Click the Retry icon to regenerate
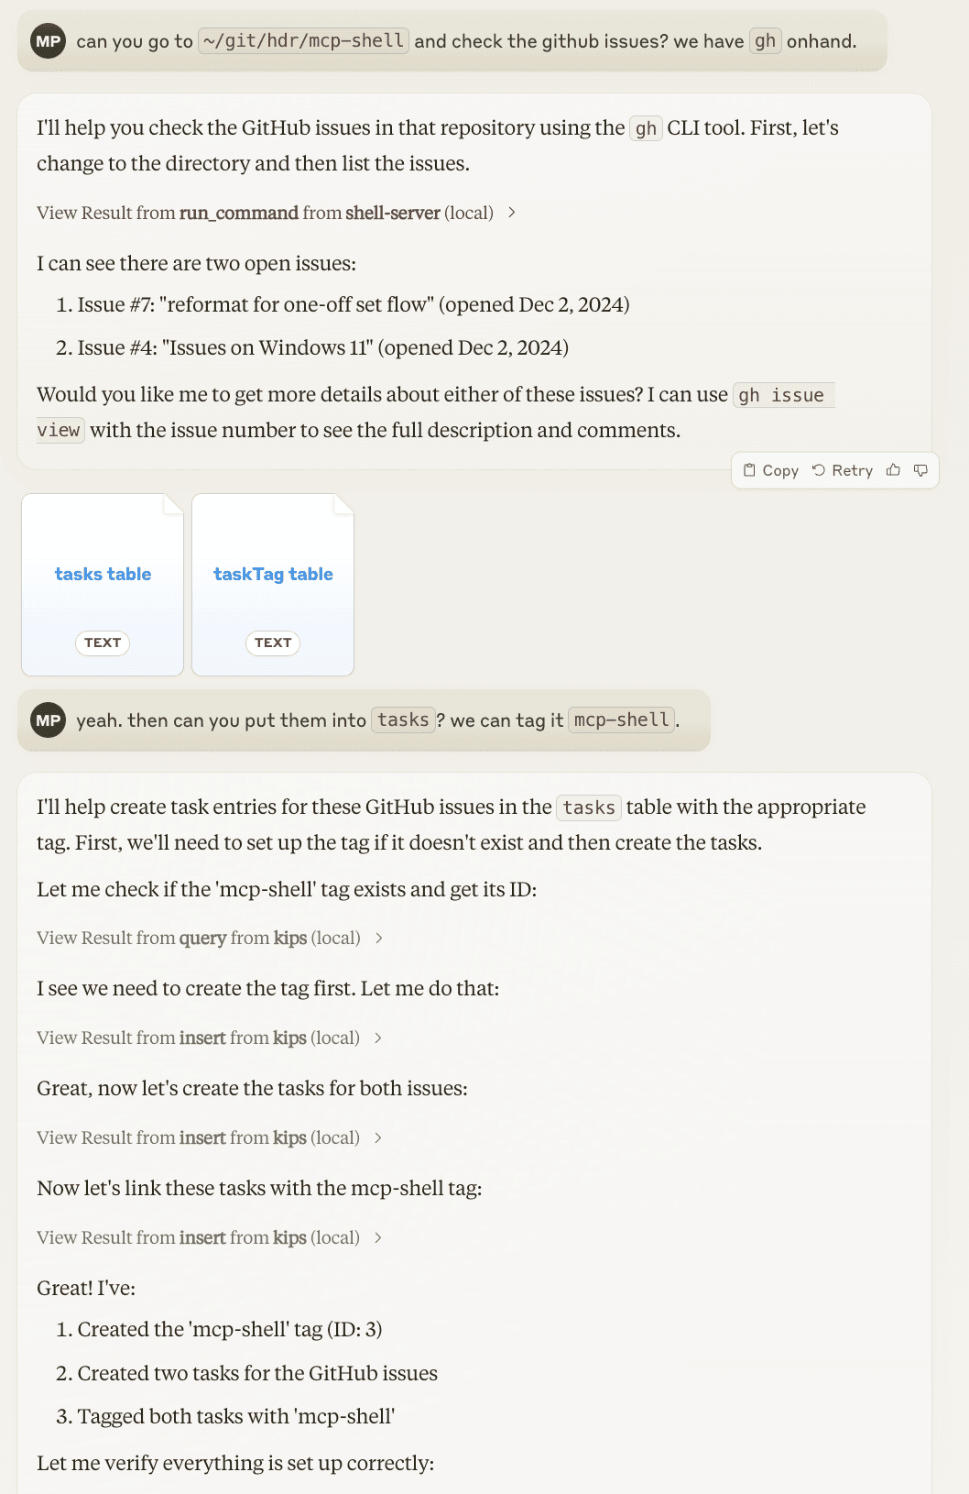Image resolution: width=969 pixels, height=1494 pixels. (819, 470)
